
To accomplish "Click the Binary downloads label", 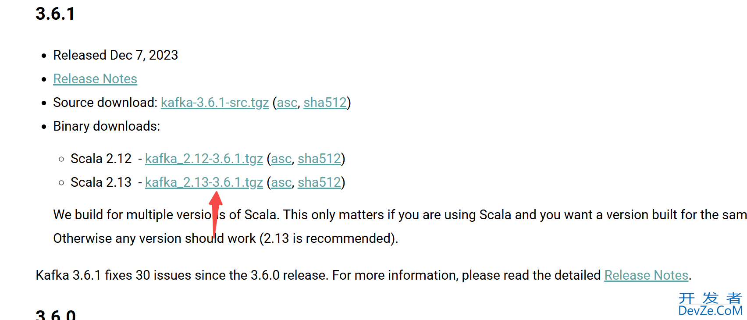I will 107,126.
